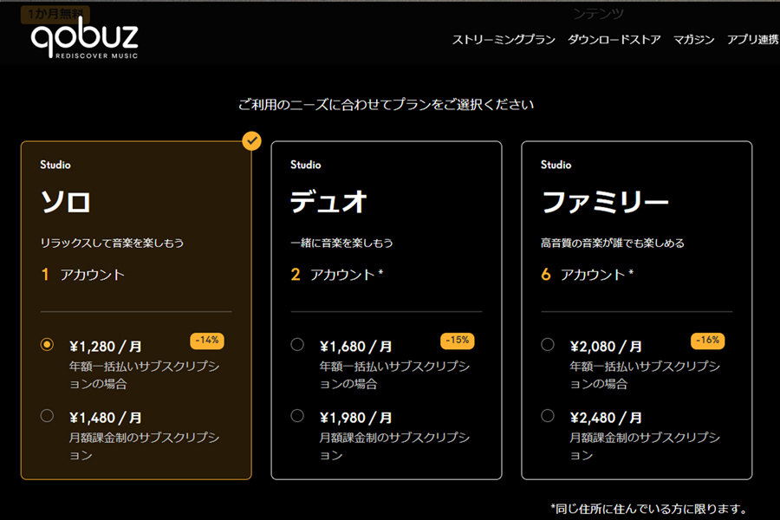Select the ¥1,280/月 annual Solo plan
Screen dimensions: 780x520
(47, 344)
